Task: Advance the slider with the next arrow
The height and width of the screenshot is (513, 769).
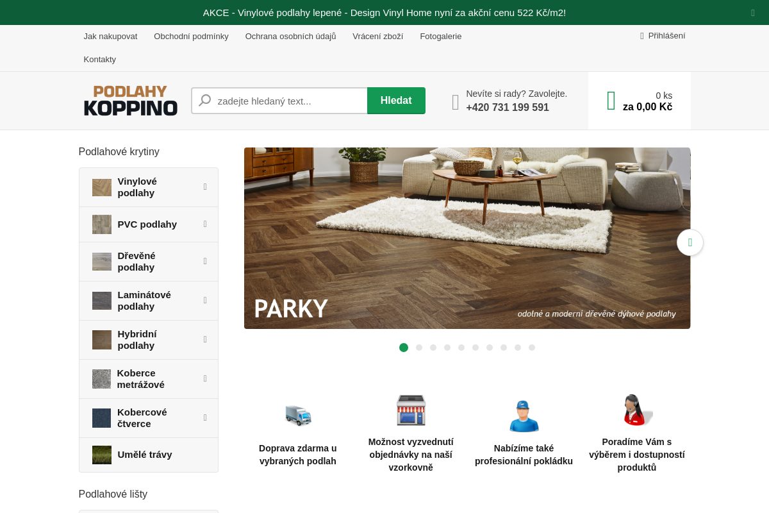Action: [690, 242]
